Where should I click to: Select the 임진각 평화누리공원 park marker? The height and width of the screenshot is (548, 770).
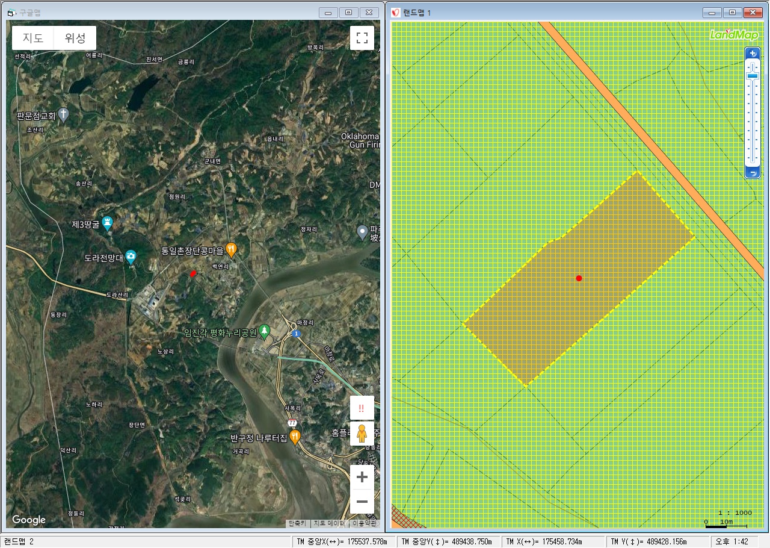coord(263,331)
